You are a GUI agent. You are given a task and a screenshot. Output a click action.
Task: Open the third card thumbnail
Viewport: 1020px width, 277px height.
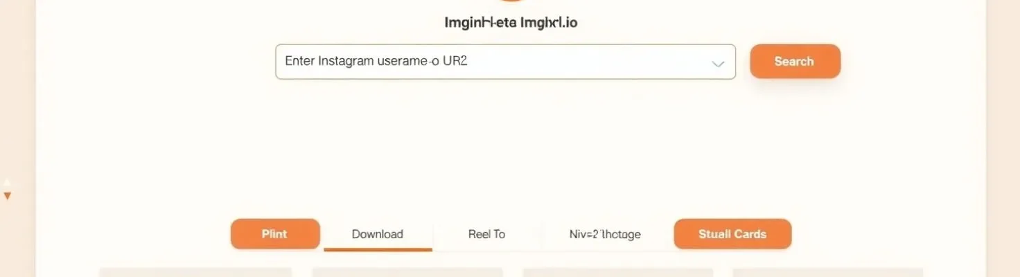click(618, 272)
